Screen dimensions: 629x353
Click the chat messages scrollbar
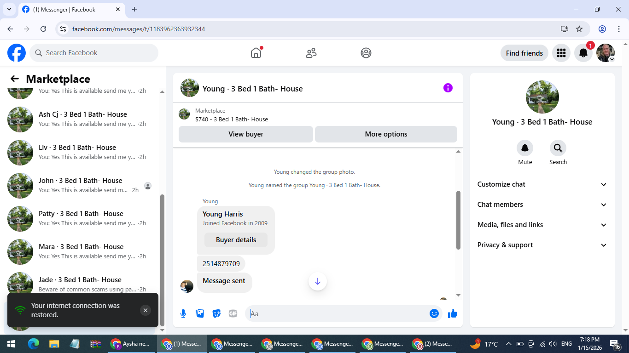point(458,220)
